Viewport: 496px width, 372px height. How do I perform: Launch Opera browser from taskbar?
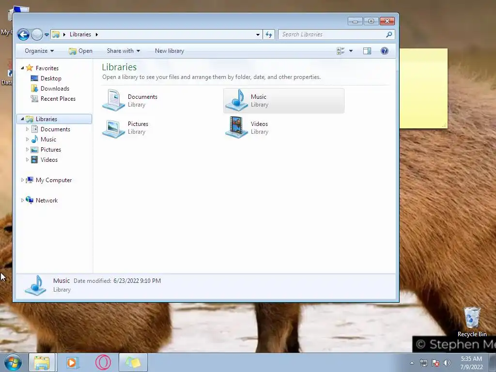coord(103,362)
